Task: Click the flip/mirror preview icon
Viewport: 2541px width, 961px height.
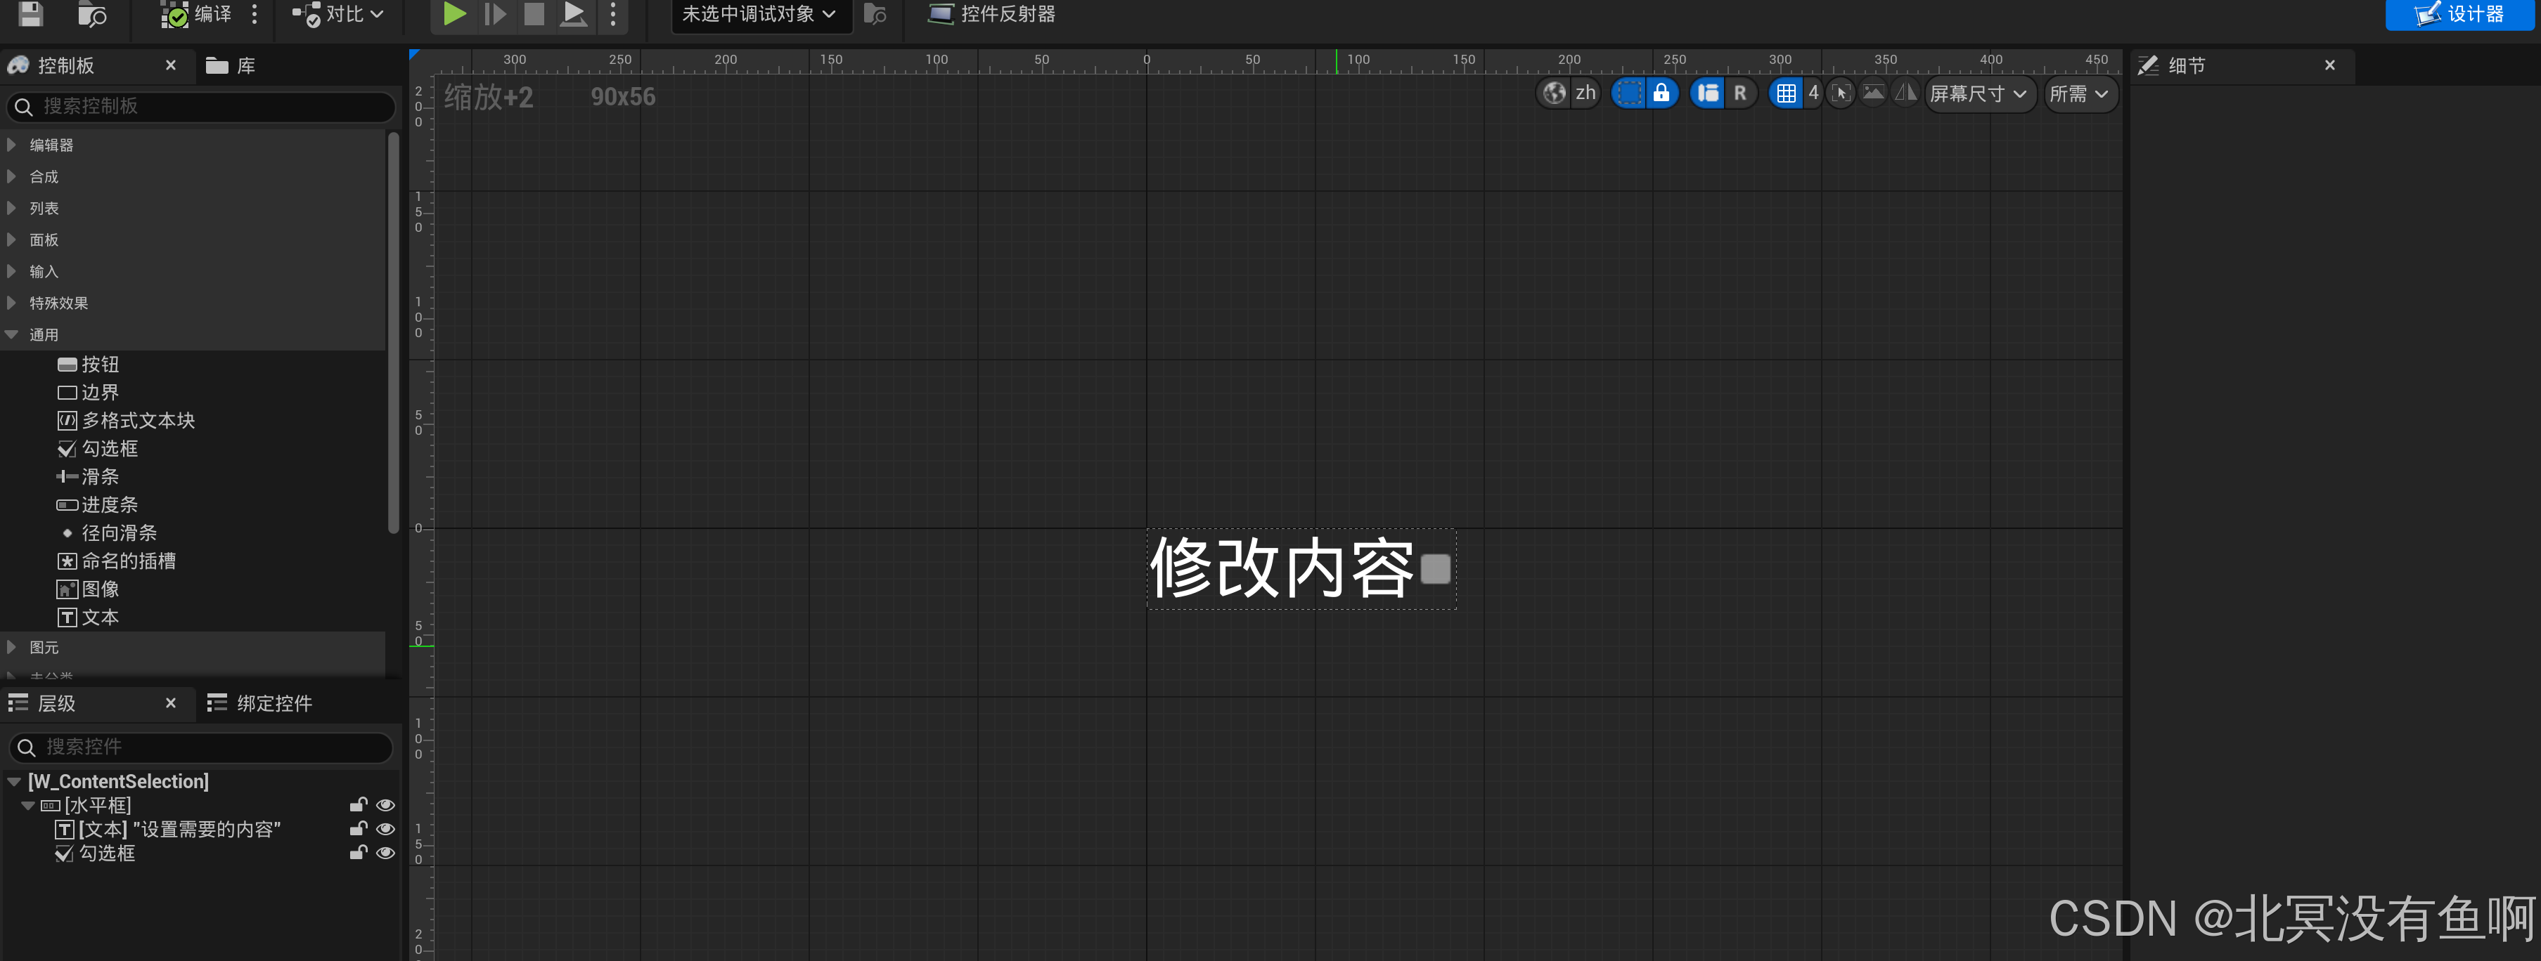Action: 1905,93
